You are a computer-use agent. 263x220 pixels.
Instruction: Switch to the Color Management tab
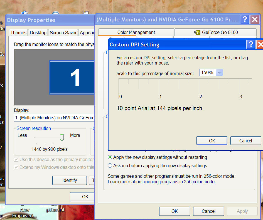pyautogui.click(x=136, y=32)
